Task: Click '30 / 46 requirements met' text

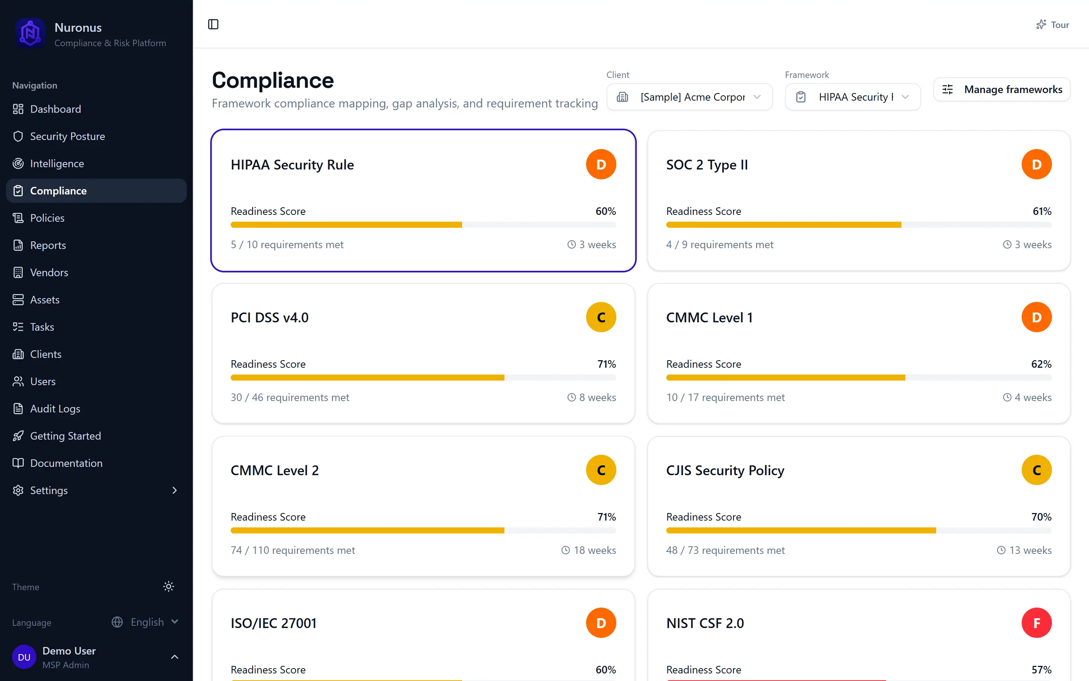Action: (x=290, y=397)
